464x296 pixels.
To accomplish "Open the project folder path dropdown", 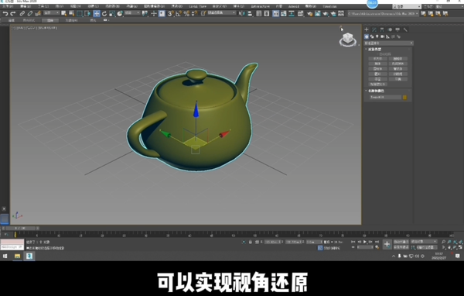I will [x=384, y=13].
